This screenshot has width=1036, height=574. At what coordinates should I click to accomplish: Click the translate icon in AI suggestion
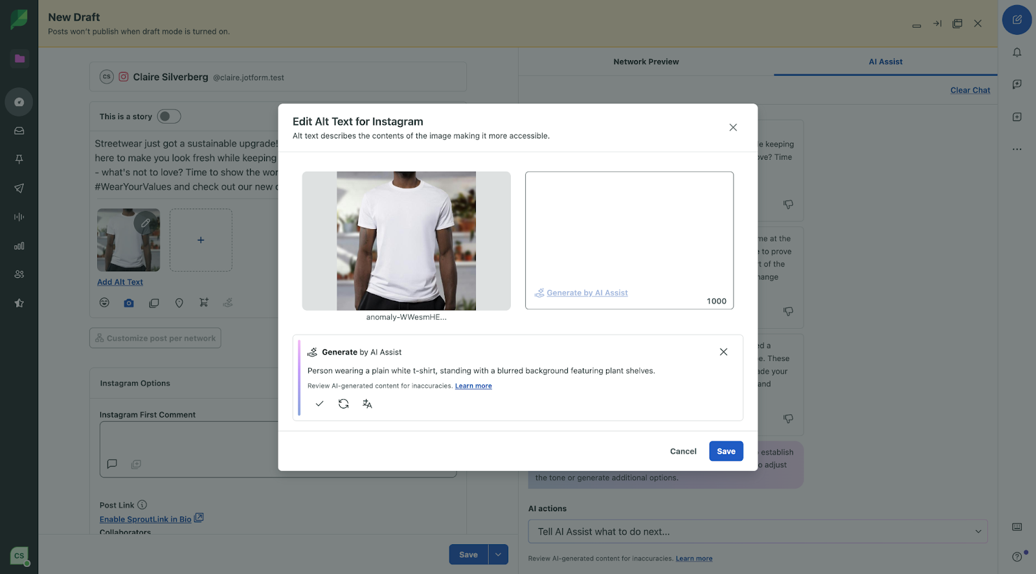tap(367, 404)
